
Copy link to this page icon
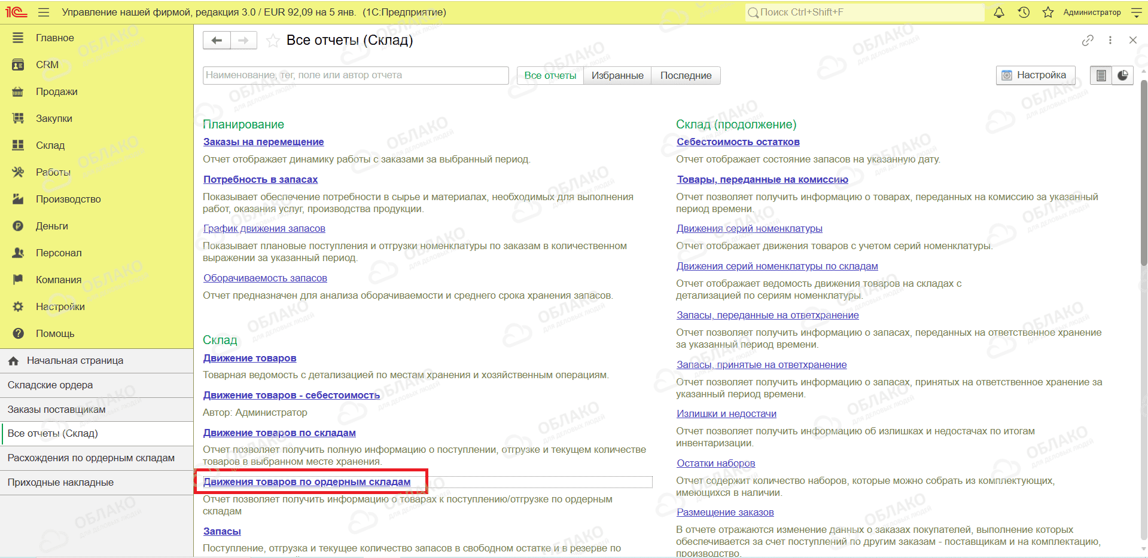coord(1088,40)
